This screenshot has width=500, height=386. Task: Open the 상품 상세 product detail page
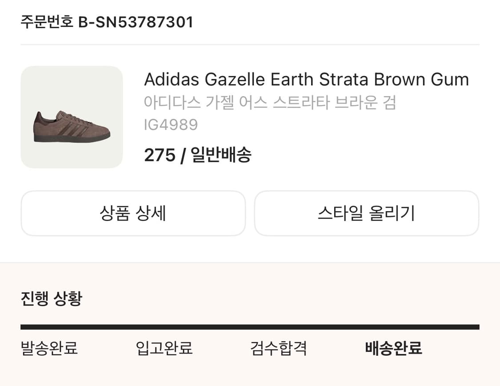click(132, 213)
